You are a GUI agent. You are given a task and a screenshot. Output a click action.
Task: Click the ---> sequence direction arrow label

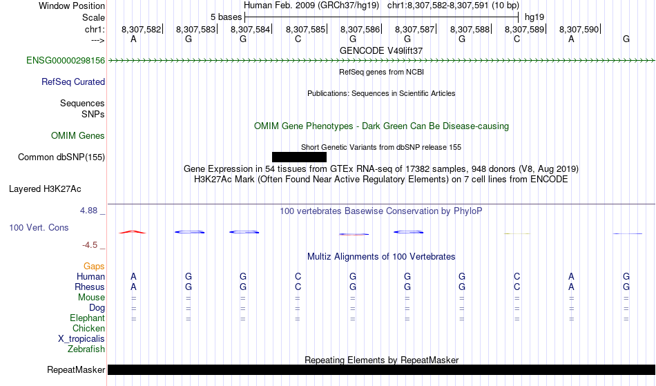click(x=98, y=40)
